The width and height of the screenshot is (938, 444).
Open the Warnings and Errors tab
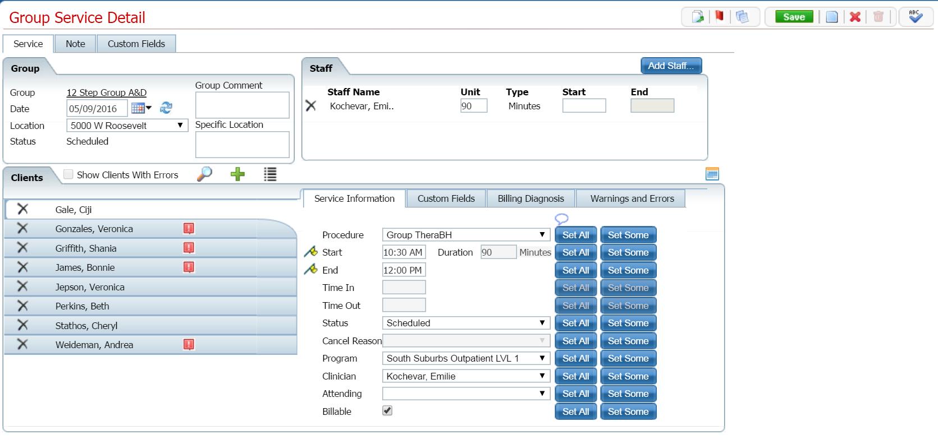click(632, 198)
